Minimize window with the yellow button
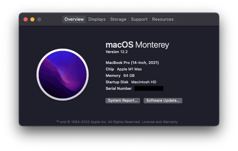Screen dimensions: 238x151 click(32, 19)
